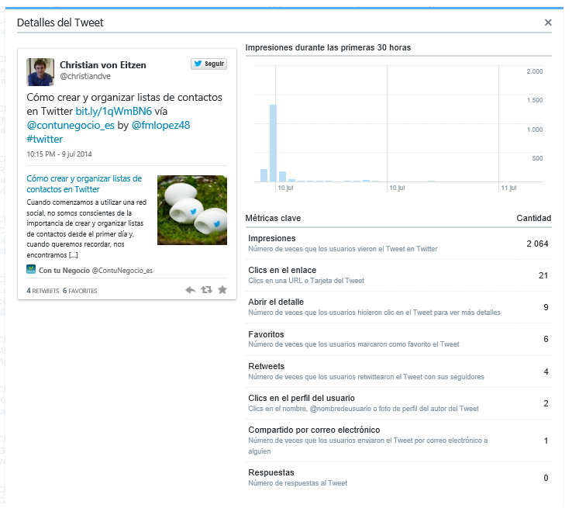Image resolution: width=572 pixels, height=508 pixels.
Task: Click the tallest impressions bar in chart
Action: point(273,143)
